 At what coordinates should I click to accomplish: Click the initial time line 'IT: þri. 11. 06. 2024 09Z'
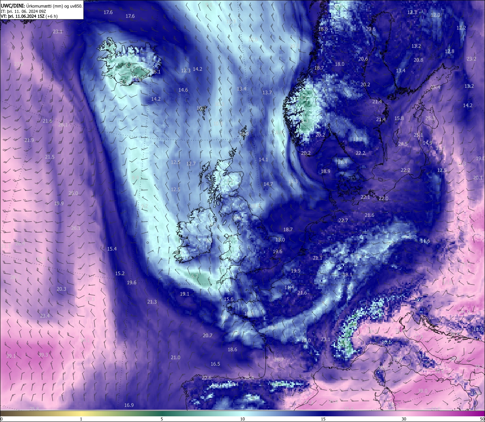(x=24, y=11)
